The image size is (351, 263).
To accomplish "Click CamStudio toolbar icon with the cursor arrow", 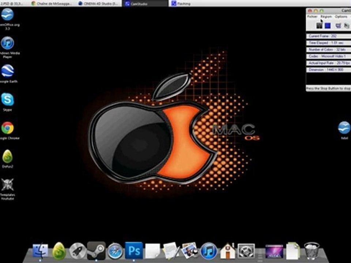I will click(347, 26).
